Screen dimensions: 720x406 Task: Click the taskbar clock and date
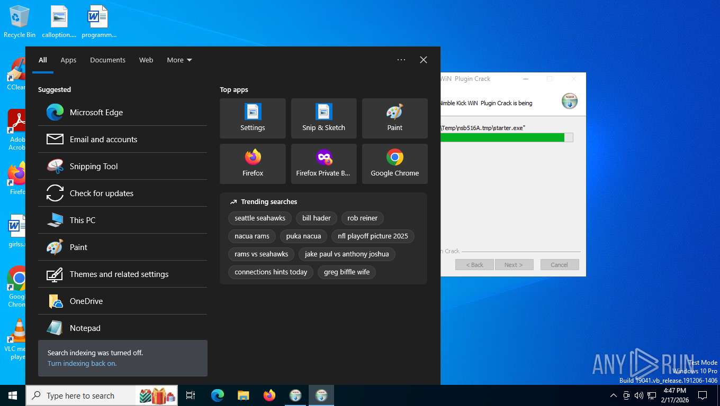pos(674,395)
